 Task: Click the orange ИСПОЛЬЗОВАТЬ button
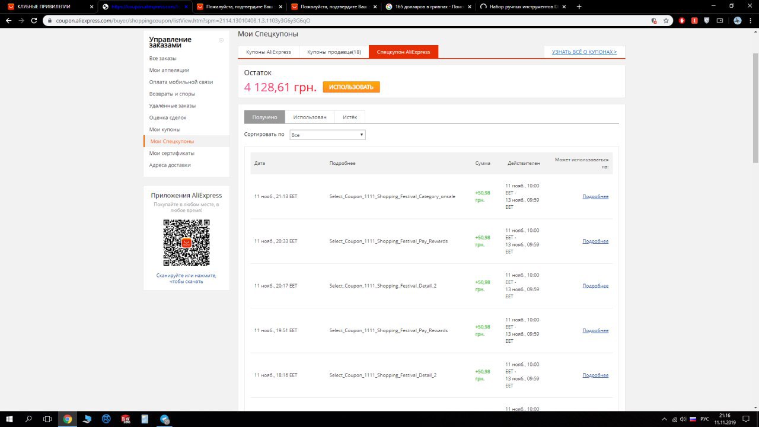[351, 87]
